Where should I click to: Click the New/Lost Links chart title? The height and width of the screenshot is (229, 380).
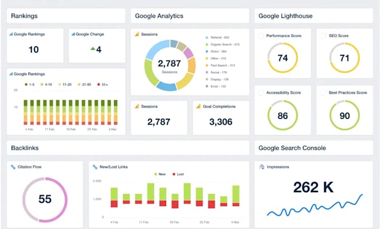113,167
